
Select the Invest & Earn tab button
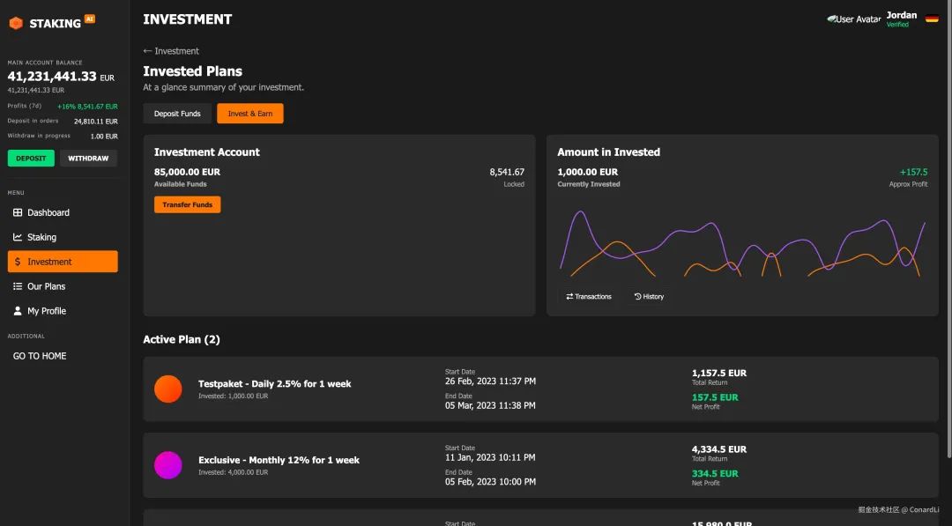tap(250, 114)
